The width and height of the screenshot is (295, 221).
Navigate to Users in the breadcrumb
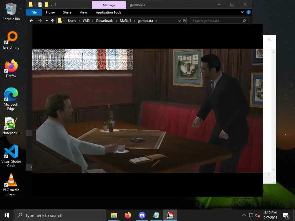click(72, 21)
